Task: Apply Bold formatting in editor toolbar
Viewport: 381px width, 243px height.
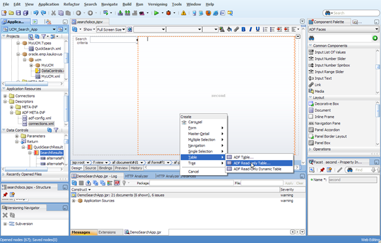Action: click(x=243, y=29)
